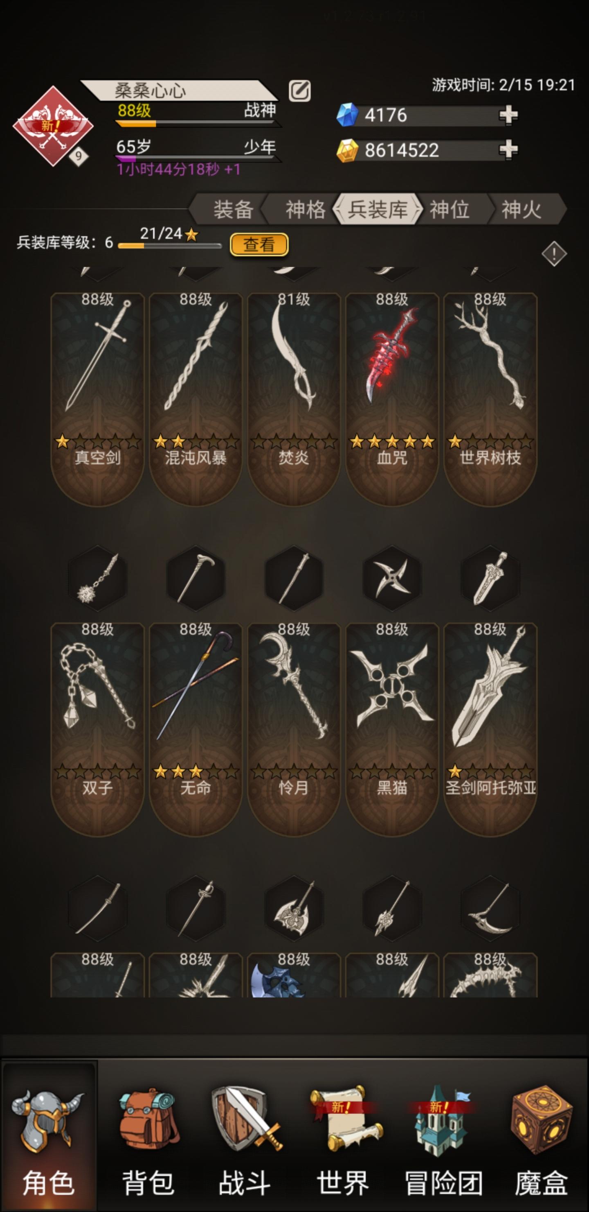Select the 血咒 weapon card
589x1212 pixels.
(392, 399)
